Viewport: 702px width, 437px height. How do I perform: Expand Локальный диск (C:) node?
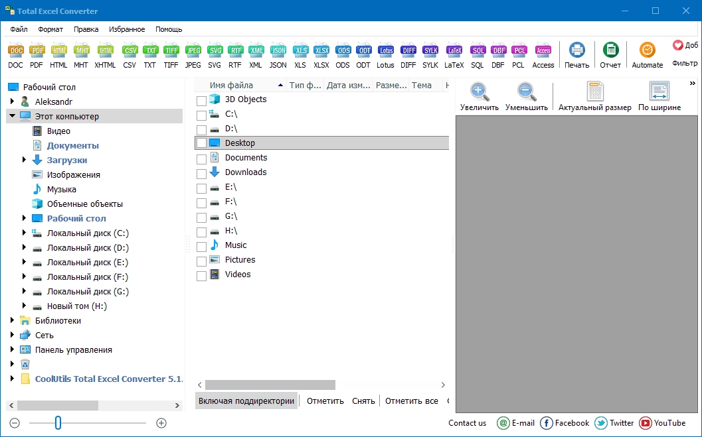25,233
